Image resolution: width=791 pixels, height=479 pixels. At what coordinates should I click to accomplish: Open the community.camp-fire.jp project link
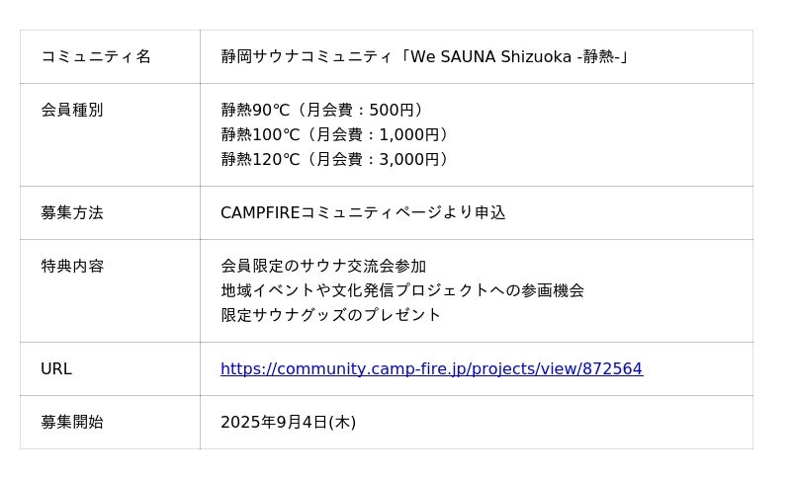pyautogui.click(x=431, y=369)
